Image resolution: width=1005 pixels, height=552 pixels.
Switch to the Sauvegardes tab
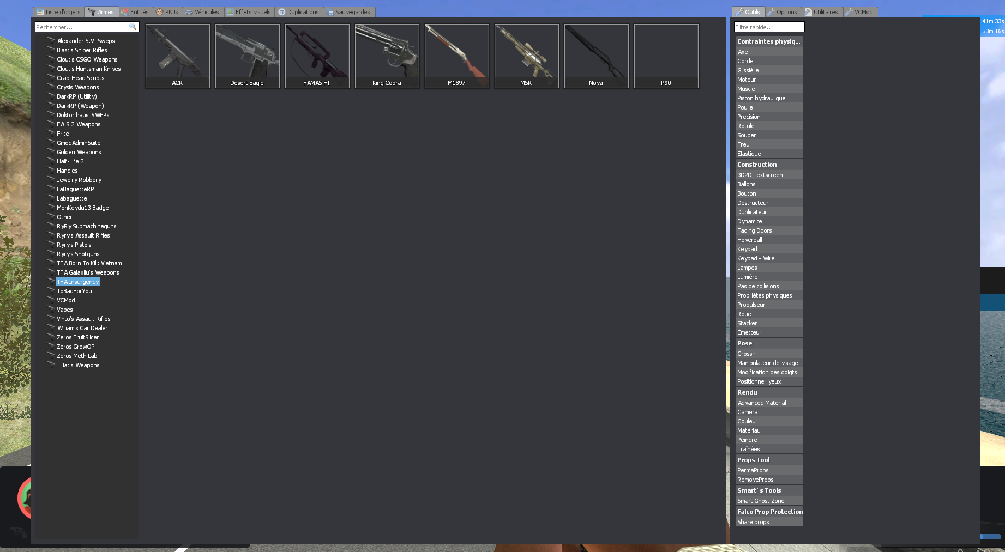click(349, 12)
